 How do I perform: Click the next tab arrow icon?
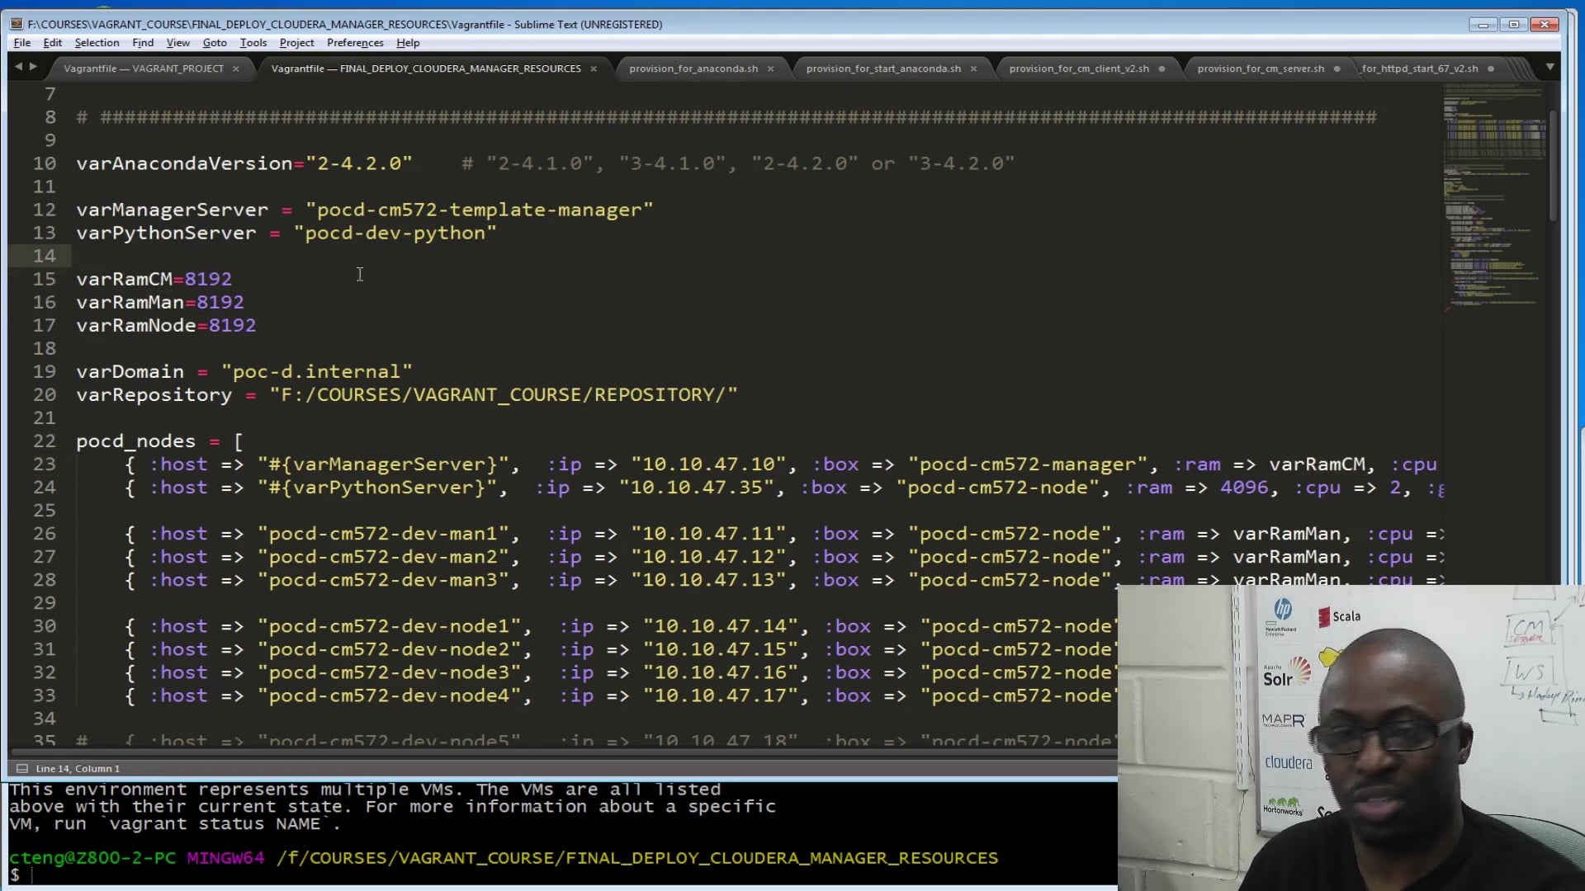point(34,67)
